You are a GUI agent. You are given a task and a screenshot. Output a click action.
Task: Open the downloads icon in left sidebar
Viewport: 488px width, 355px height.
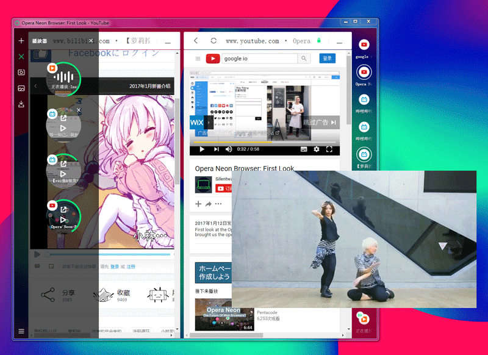(x=21, y=104)
